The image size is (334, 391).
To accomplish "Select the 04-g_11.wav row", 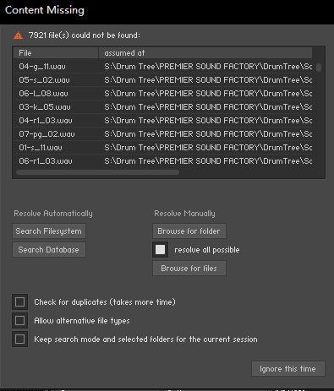I will (x=162, y=67).
